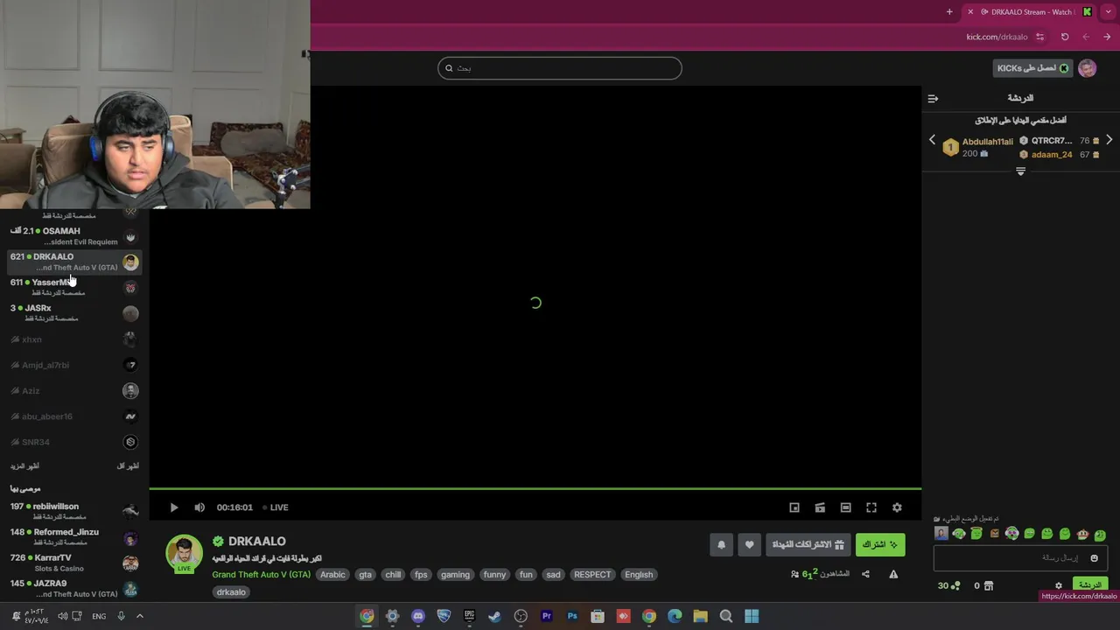Show next top gifters with right chevron
Image resolution: width=1120 pixels, height=630 pixels.
(1109, 140)
